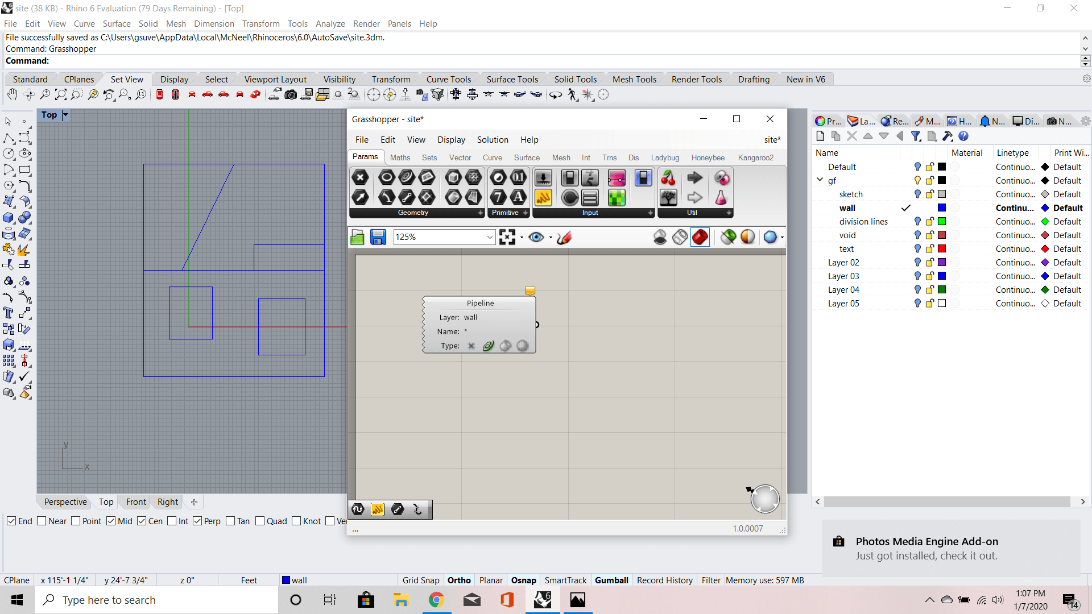Toggle Grid Snap in status bar

tap(421, 580)
